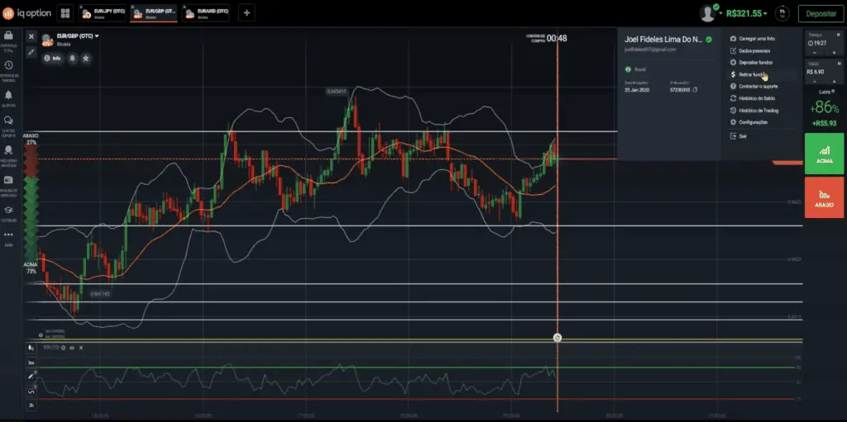Click the collapse arrows icon below chart close
The height and width of the screenshot is (422, 847).
pyautogui.click(x=31, y=51)
